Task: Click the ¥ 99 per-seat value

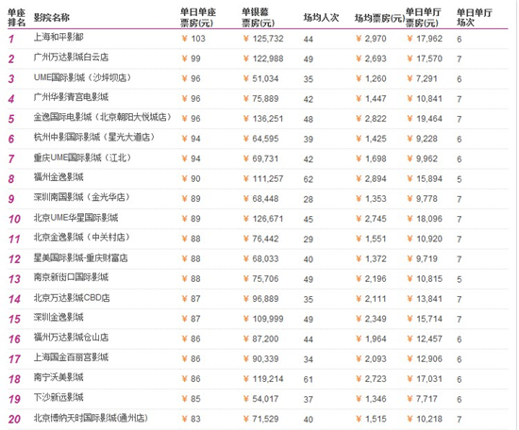Action: (x=191, y=58)
